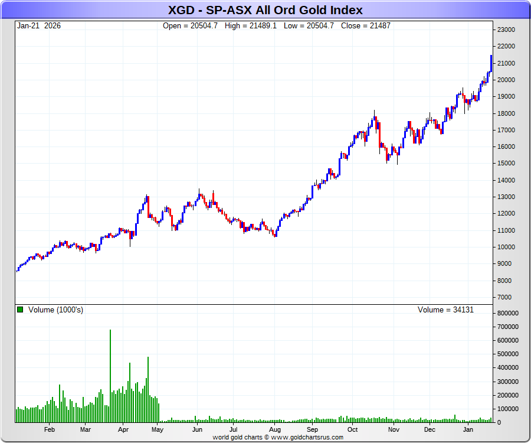The width and height of the screenshot is (531, 443).
Task: Click the latest candlestick at the chart's right edge
Action: (x=491, y=63)
